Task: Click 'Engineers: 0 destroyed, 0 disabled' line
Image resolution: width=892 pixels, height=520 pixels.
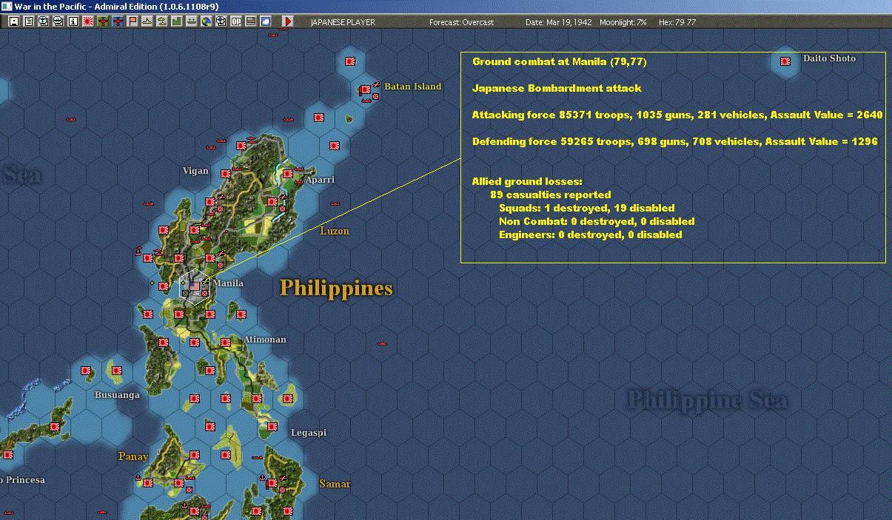Action: pos(591,234)
